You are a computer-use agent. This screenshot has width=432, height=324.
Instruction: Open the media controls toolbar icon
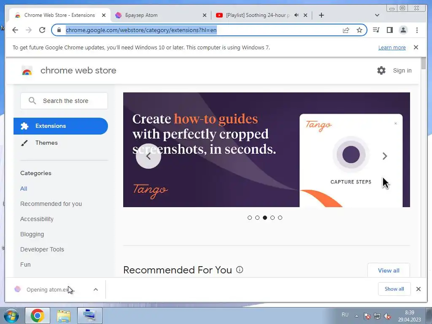(x=376, y=30)
